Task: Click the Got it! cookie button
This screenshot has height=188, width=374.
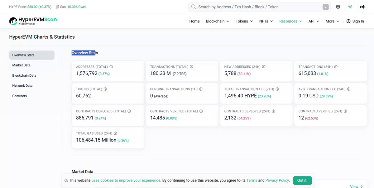Action: 302,180
